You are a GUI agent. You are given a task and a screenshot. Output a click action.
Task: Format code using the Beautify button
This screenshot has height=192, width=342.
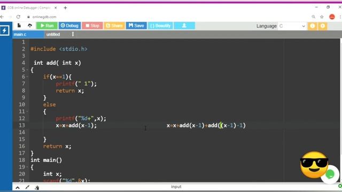click(x=160, y=26)
